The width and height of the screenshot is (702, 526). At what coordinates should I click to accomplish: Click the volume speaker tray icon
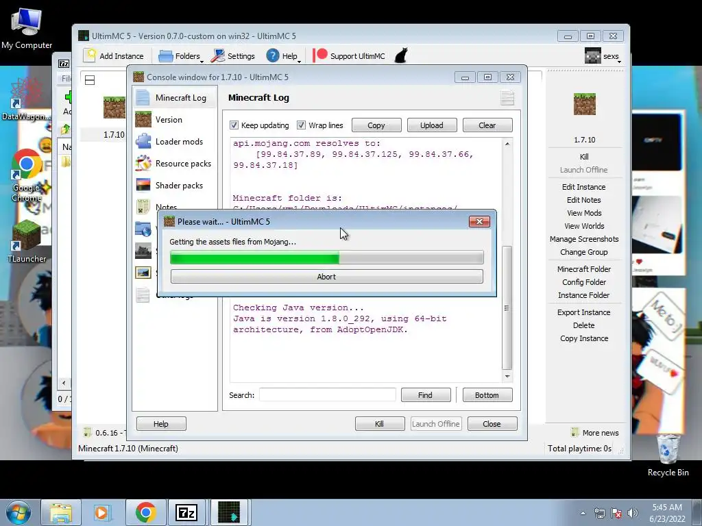tap(633, 513)
